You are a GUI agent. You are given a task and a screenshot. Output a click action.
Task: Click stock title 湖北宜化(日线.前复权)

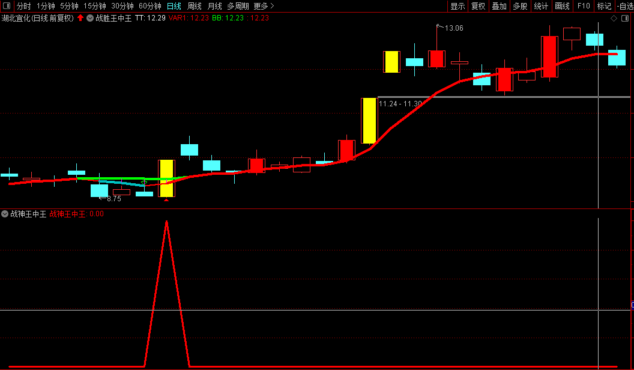38,18
